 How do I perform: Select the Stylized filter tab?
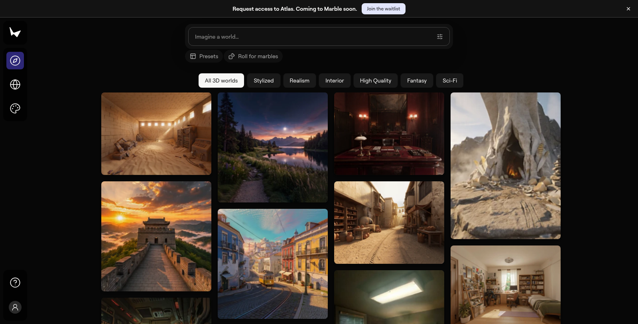(264, 81)
